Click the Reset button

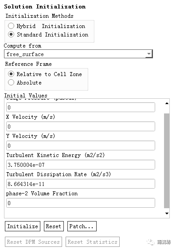(54, 226)
